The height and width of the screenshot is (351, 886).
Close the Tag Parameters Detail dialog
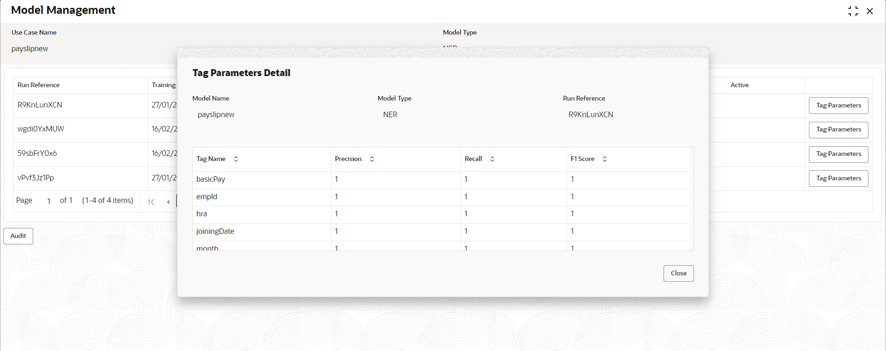coord(678,274)
